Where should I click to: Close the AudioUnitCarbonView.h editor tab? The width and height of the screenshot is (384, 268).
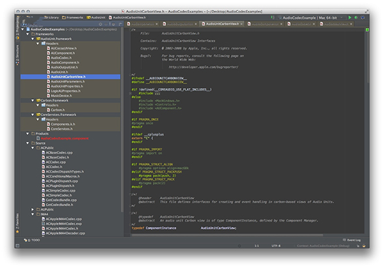point(241,24)
